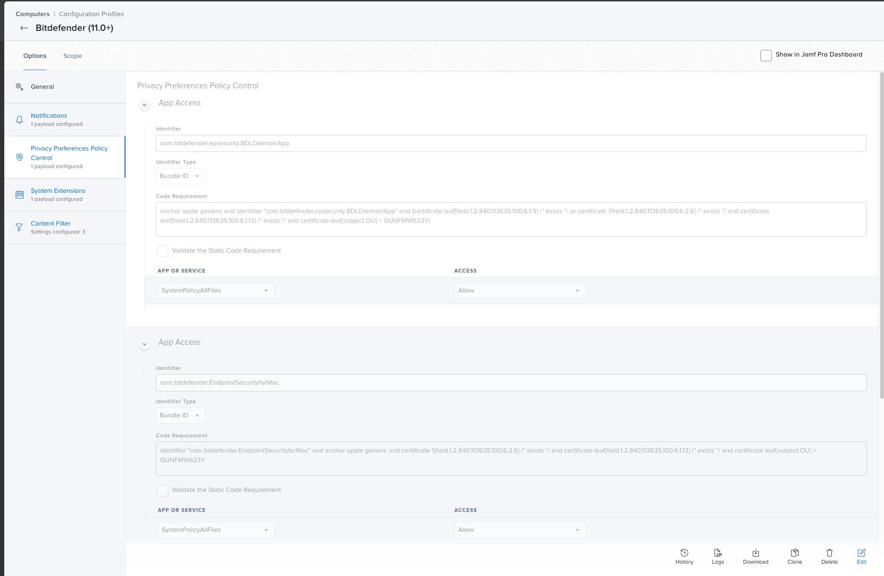The image size is (884, 576).
Task: Download the configuration profile
Action: [756, 557]
